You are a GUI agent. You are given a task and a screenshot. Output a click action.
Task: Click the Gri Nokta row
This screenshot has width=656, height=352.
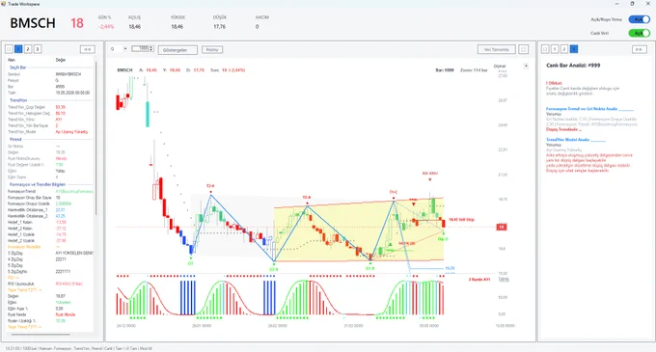pos(50,147)
